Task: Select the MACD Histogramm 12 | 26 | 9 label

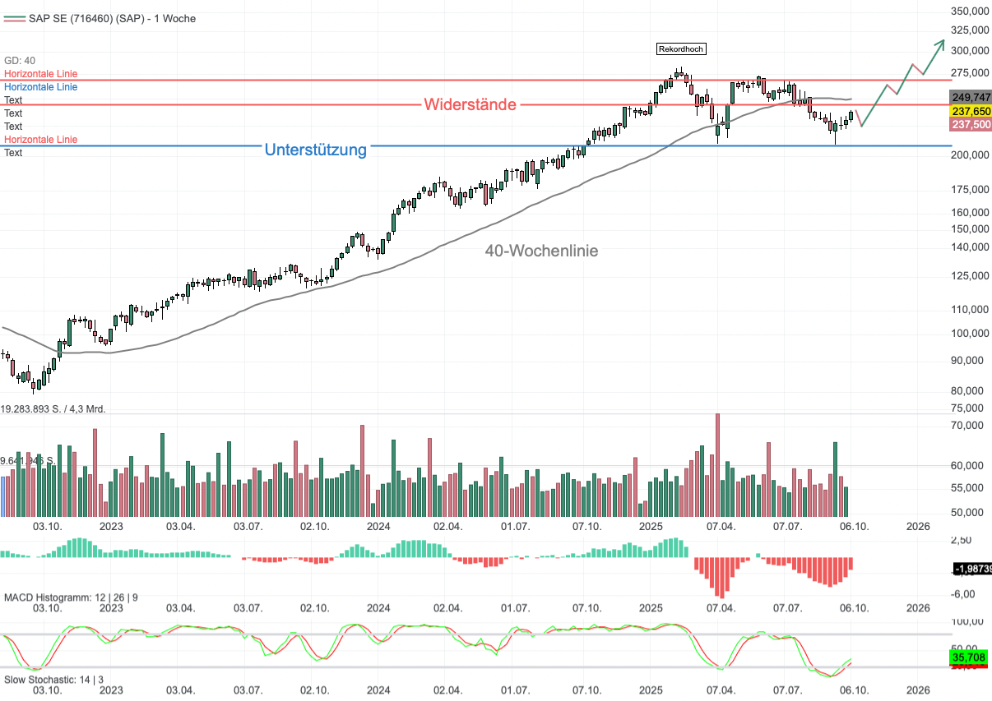Action: point(72,595)
